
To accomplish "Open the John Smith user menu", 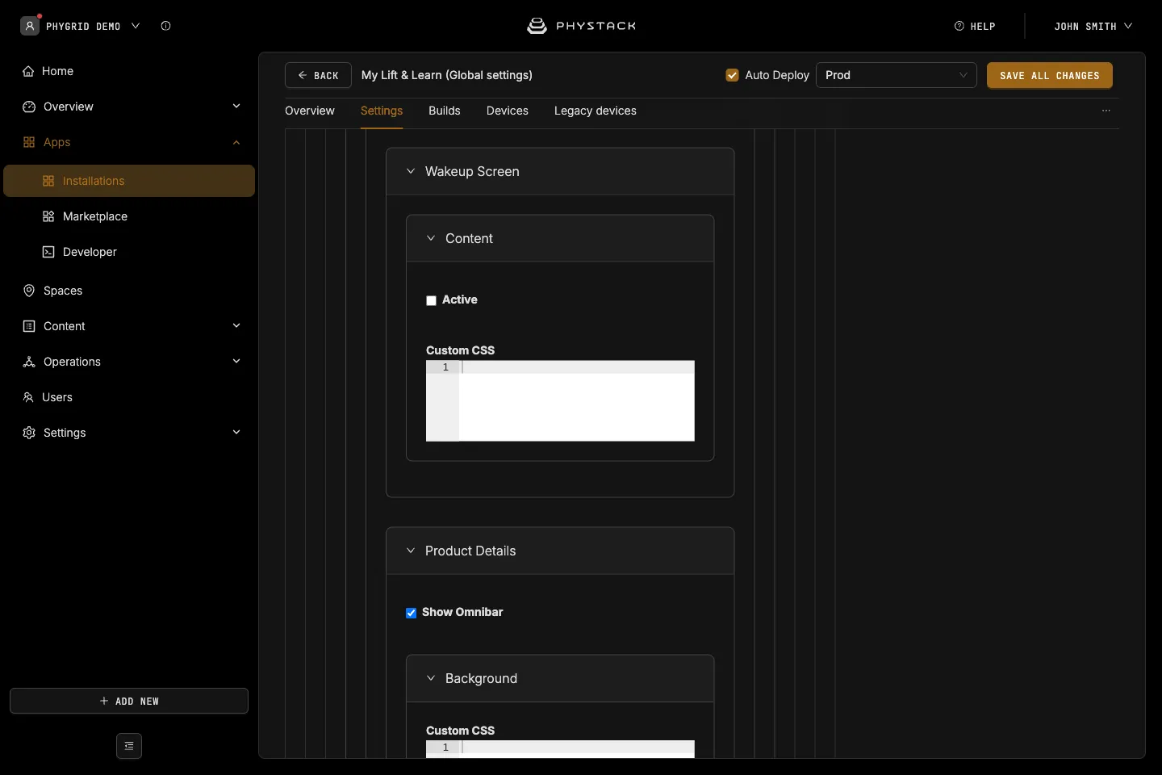I will (1093, 26).
